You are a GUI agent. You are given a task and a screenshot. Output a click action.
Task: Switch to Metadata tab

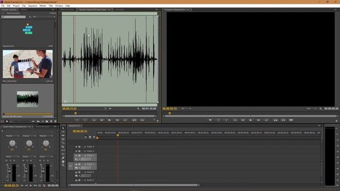[120, 10]
